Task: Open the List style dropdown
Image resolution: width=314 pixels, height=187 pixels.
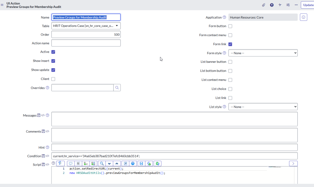Action: (263, 107)
